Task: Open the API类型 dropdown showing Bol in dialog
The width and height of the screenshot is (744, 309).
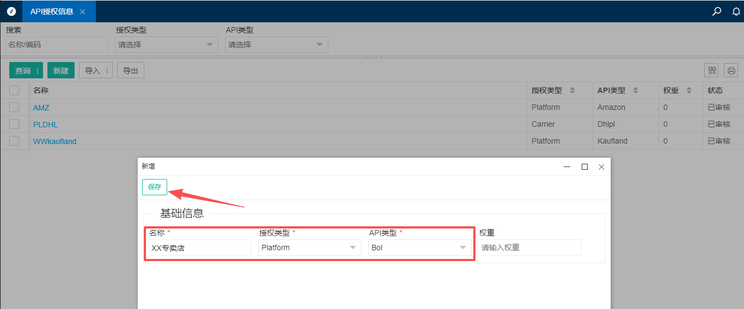Action: point(419,248)
